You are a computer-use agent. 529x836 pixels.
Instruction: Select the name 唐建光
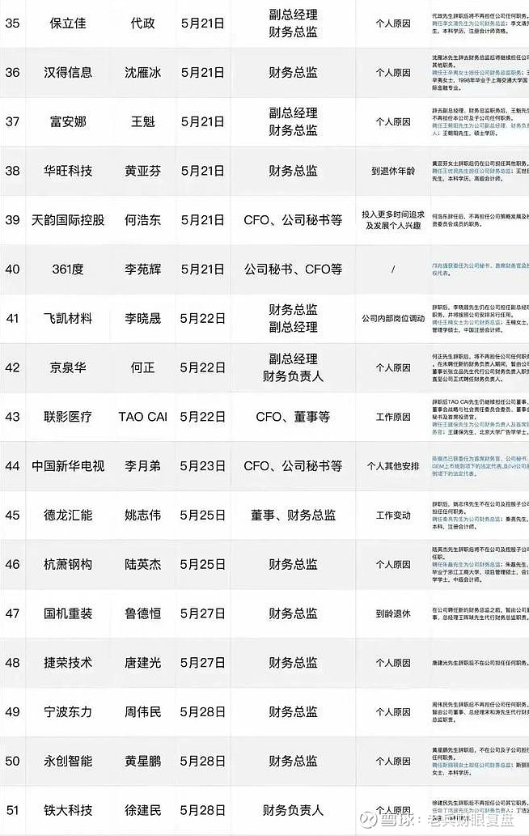point(143,663)
